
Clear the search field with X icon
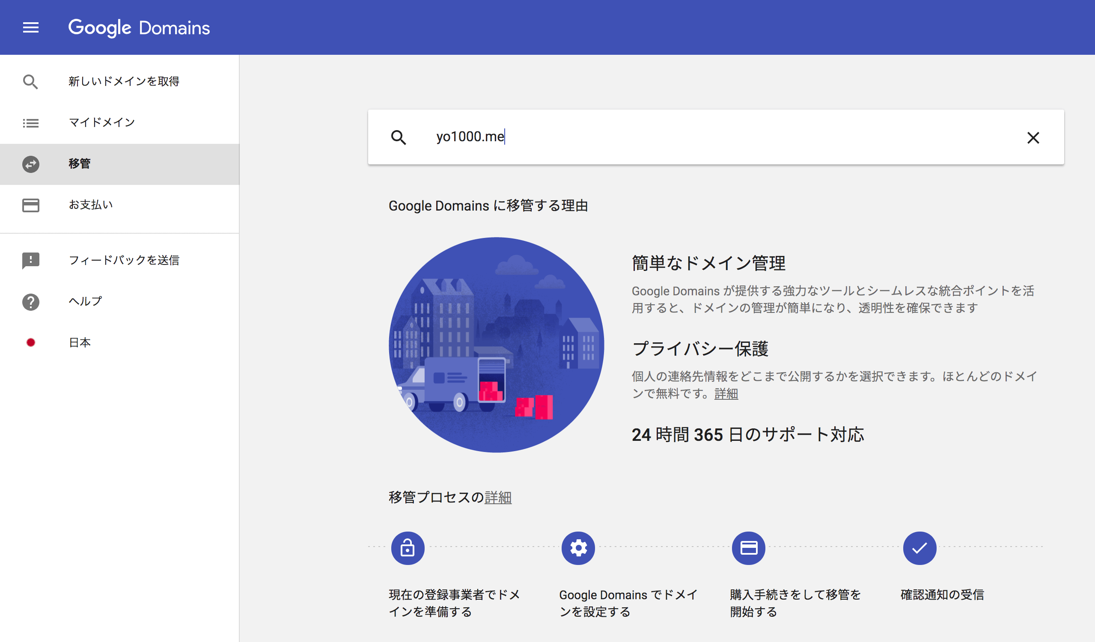point(1033,138)
